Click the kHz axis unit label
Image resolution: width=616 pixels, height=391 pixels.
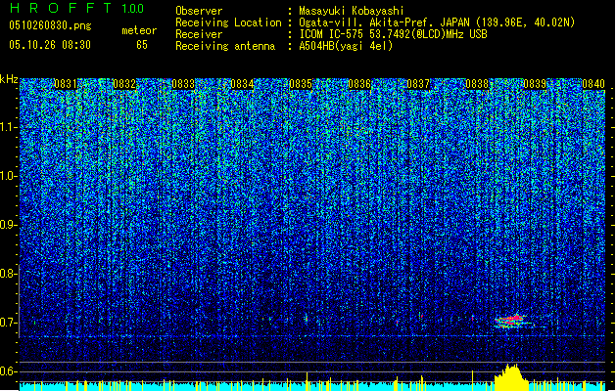coord(9,79)
